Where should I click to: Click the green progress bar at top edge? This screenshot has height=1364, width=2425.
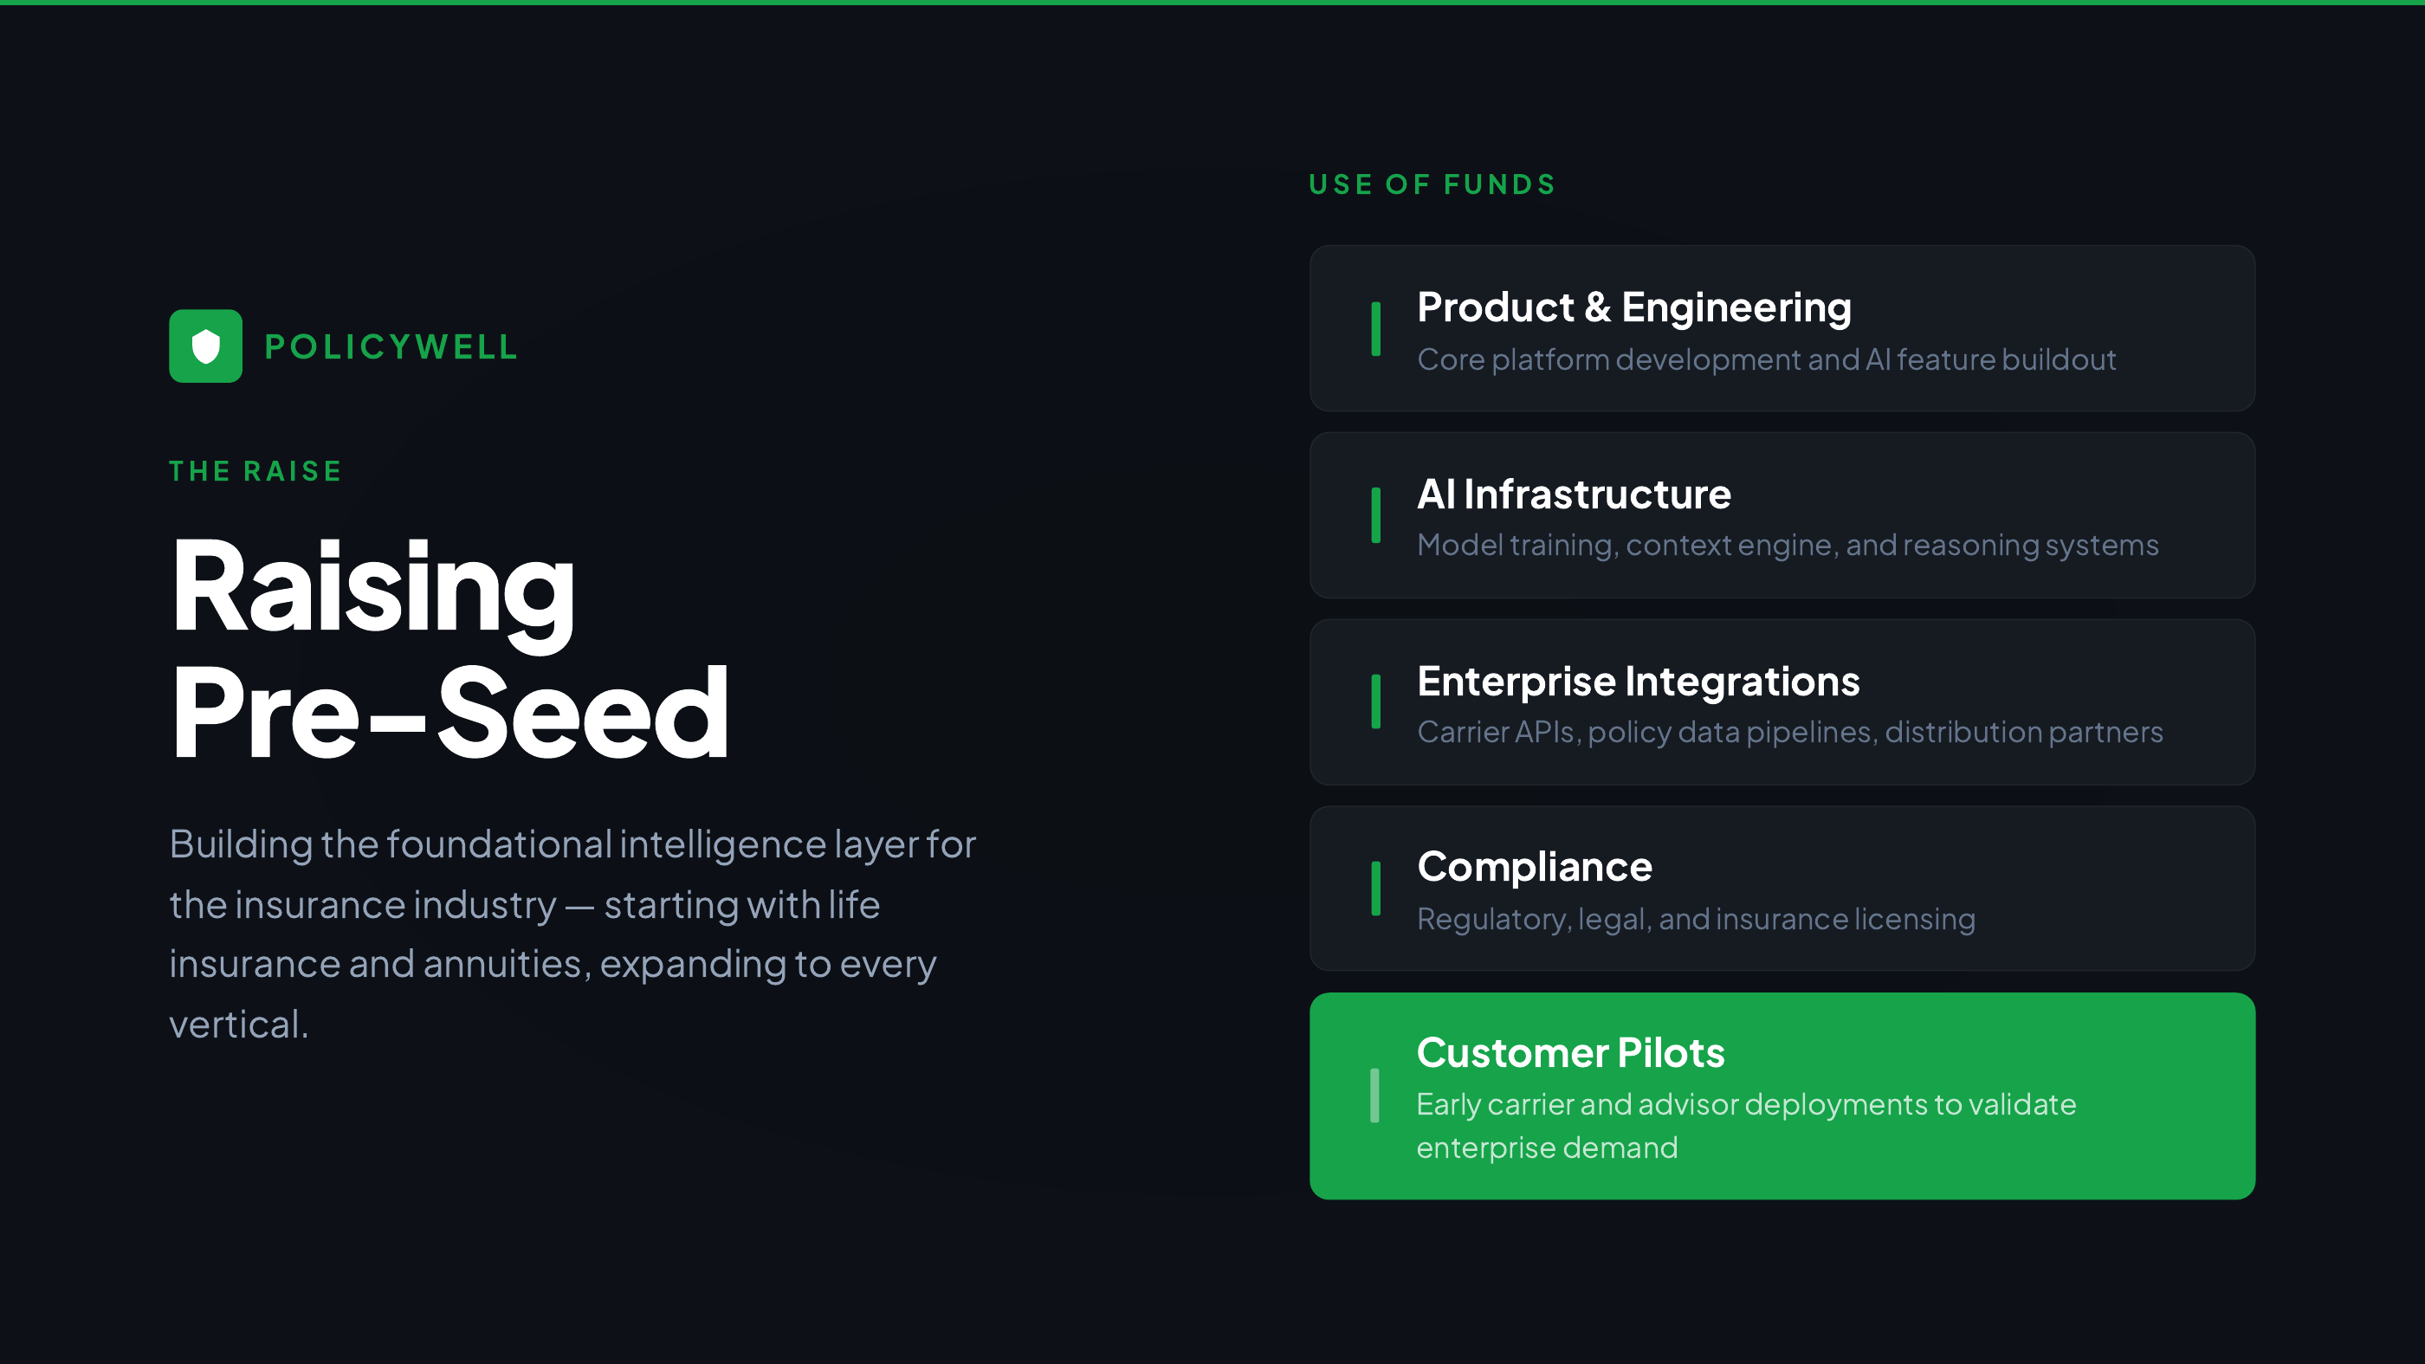click(x=1212, y=3)
